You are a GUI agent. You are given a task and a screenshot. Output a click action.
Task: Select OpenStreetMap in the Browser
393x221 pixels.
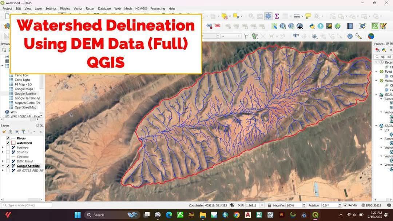pos(25,107)
